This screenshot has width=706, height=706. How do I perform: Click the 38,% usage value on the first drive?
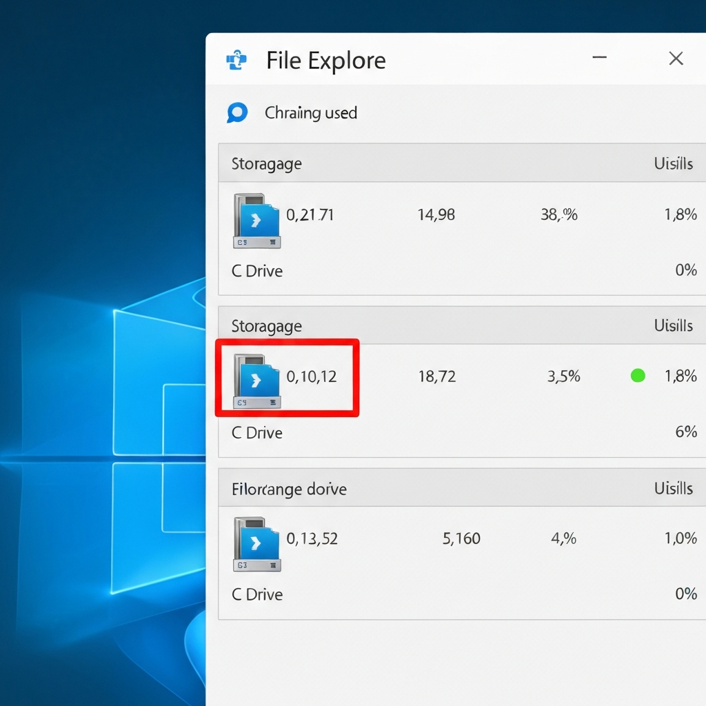560,214
